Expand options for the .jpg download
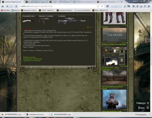 (x=73, y=114)
